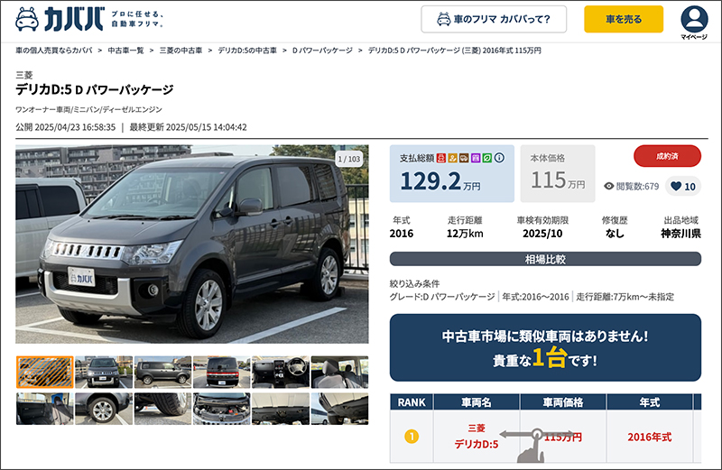Go to the 三菱の中古車 breadcrumb
The width and height of the screenshot is (722, 470).
(180, 51)
